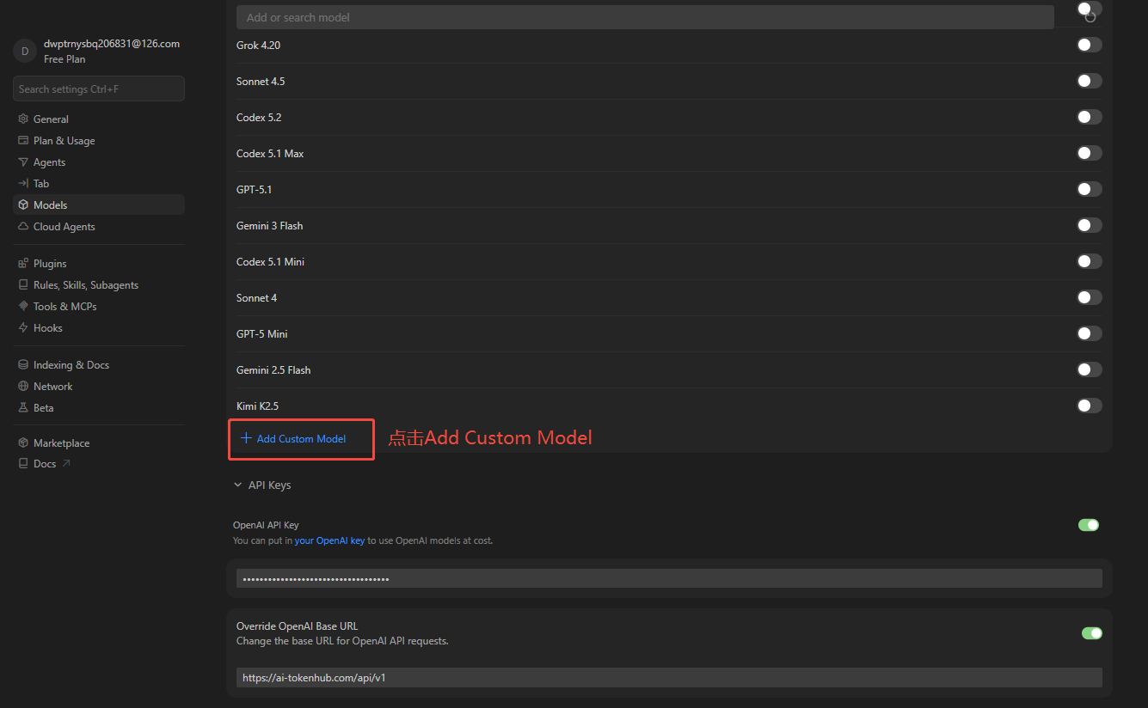Click the masked OpenAI API key field
The width and height of the screenshot is (1148, 708).
coord(669,578)
